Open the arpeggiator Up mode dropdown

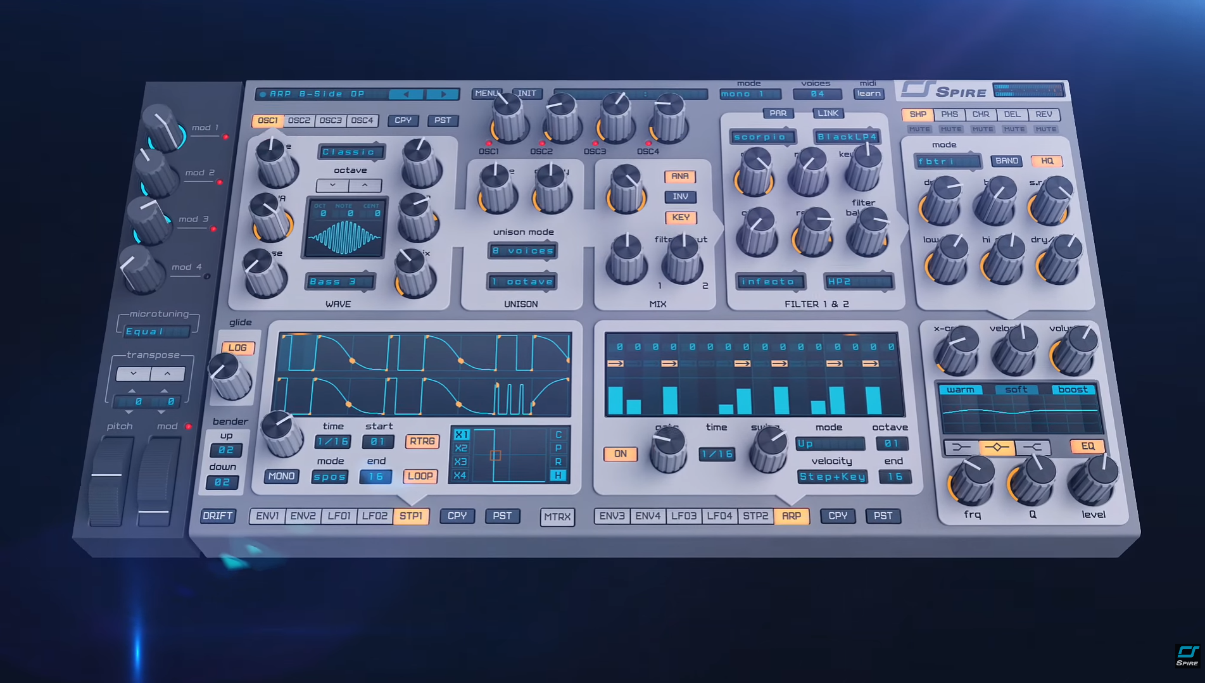pos(830,443)
